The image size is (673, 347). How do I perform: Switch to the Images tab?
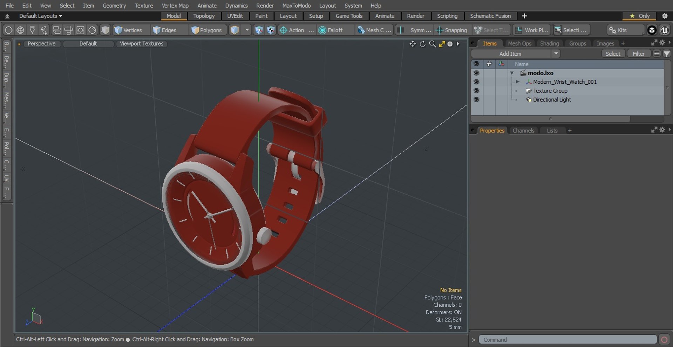[605, 43]
